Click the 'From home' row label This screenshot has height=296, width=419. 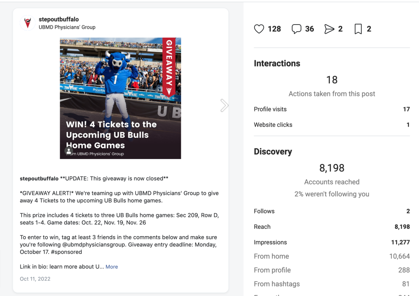point(271,256)
